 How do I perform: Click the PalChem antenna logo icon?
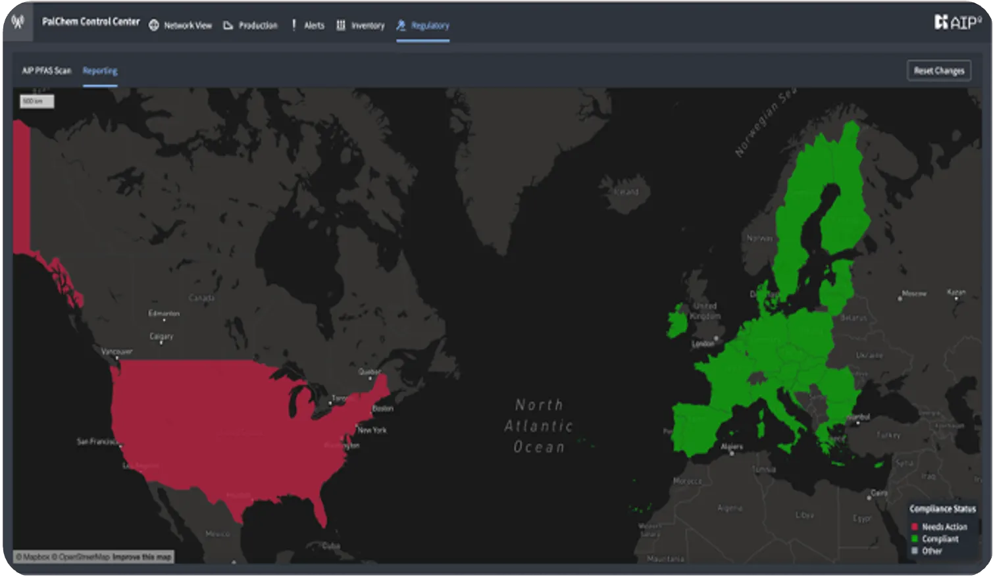coord(18,22)
